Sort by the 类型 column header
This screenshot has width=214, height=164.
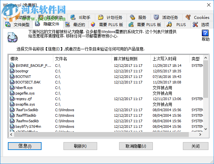[196, 59]
